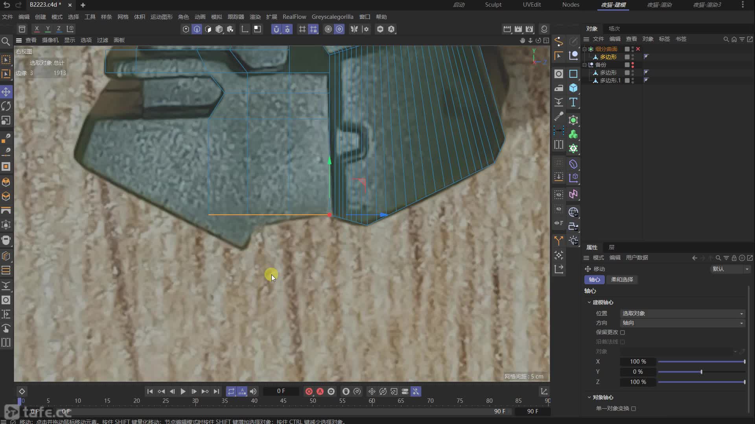
Task: Click the Cube primitive icon
Action: [x=573, y=88]
